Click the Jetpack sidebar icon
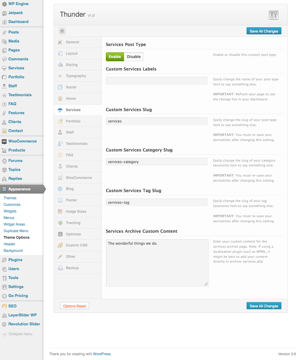The width and height of the screenshot is (302, 360). (4, 13)
